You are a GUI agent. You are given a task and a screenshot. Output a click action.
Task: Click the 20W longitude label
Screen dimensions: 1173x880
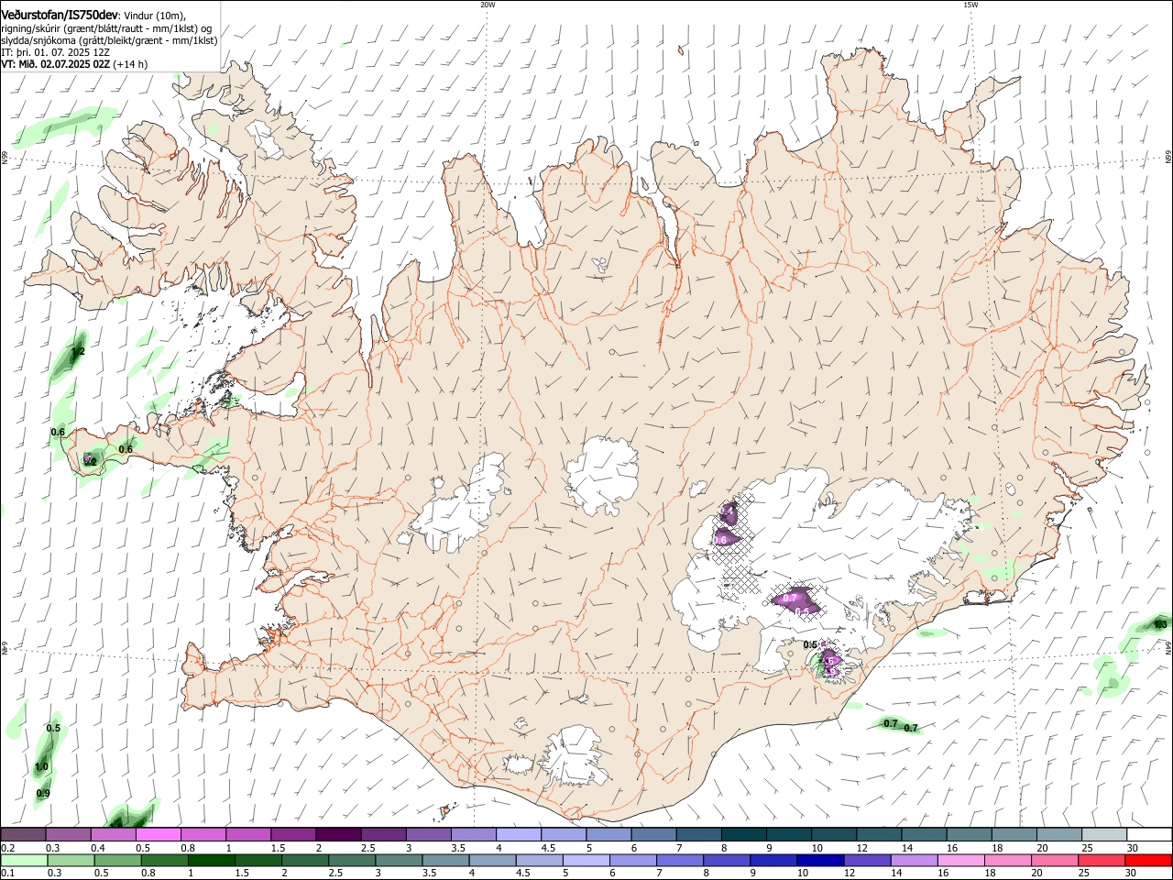[x=488, y=5]
